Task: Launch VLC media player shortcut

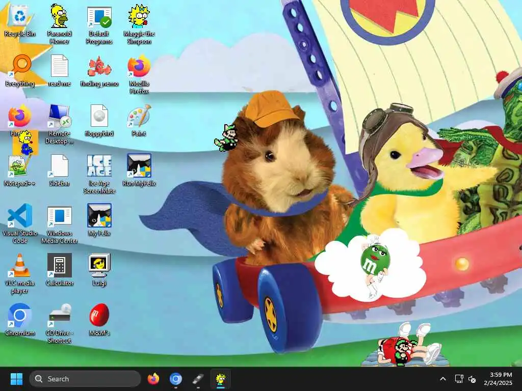Action: (x=20, y=274)
